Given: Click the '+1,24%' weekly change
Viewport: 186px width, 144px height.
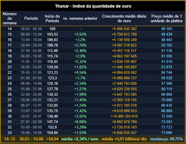Looking at the screenshot, I should coord(80,105).
